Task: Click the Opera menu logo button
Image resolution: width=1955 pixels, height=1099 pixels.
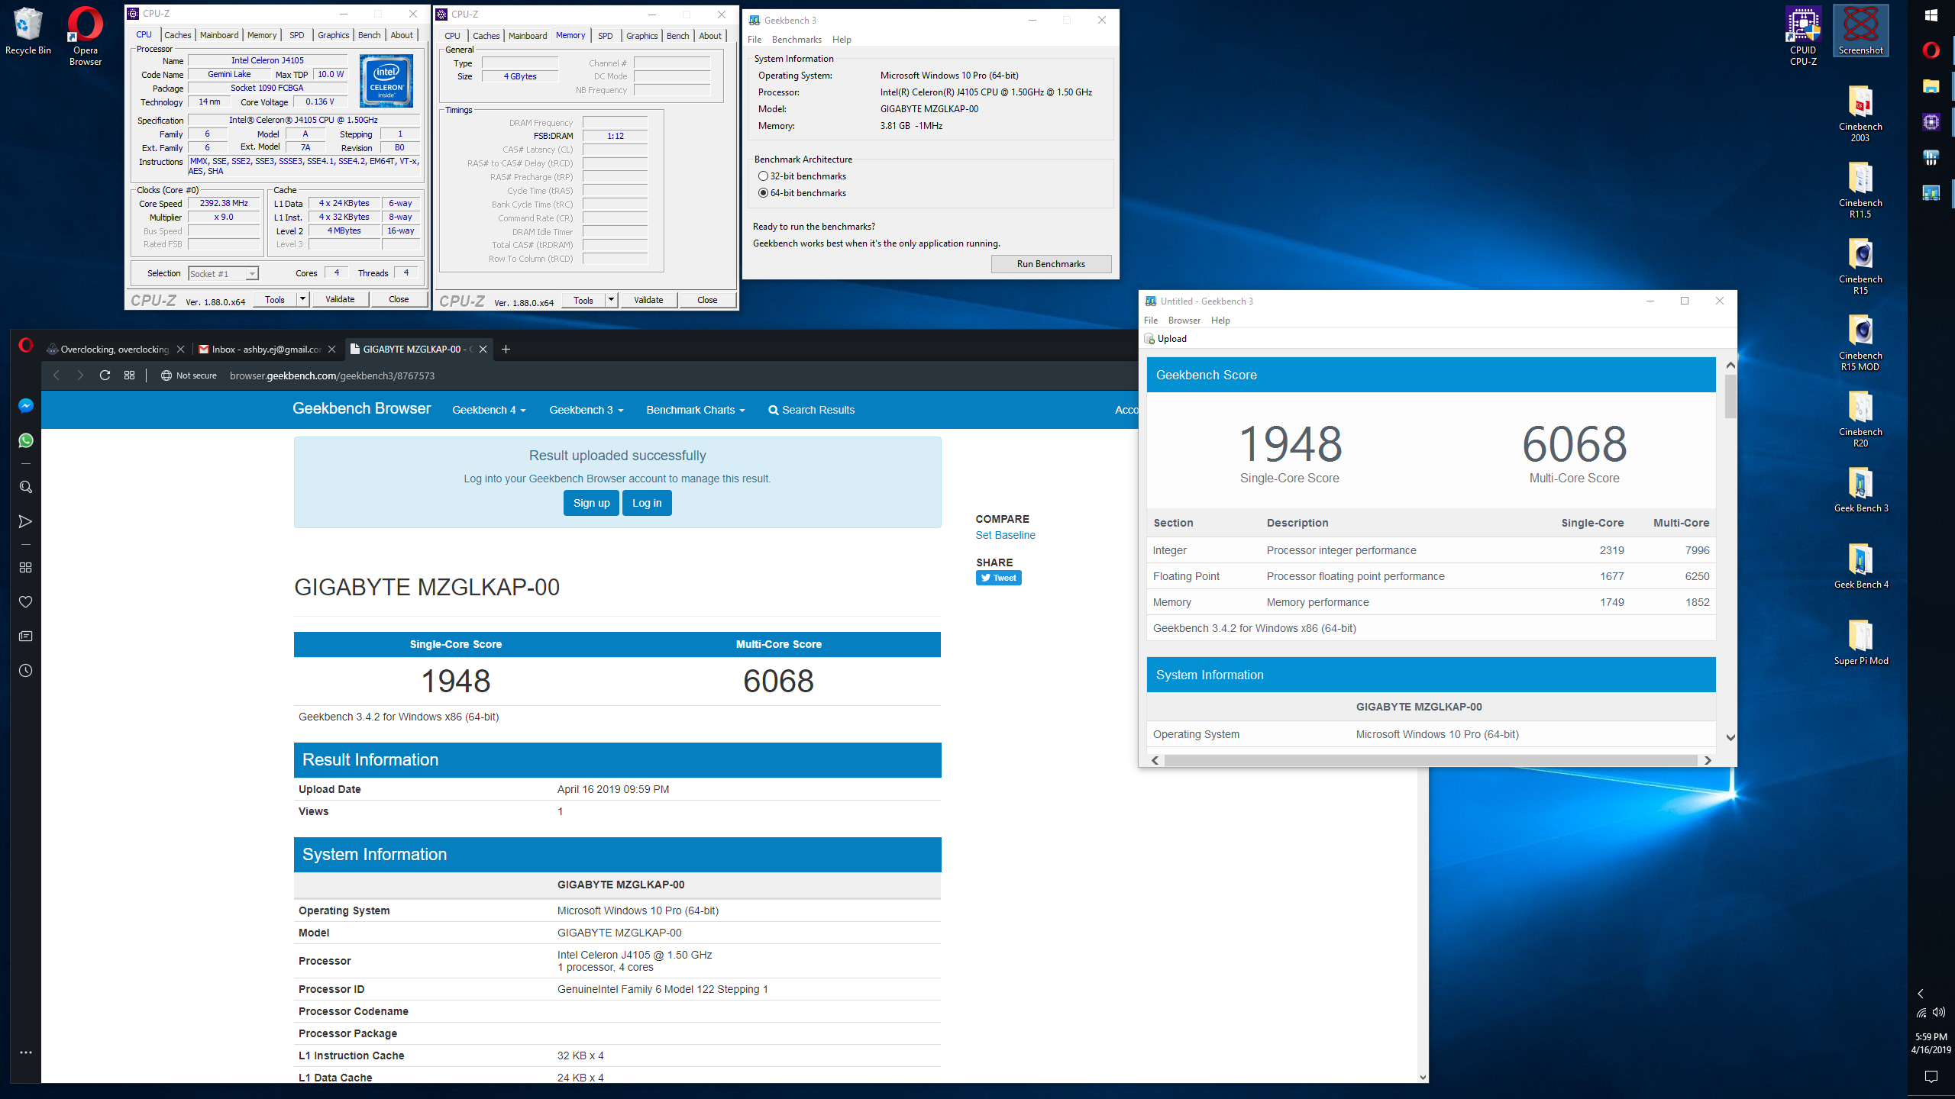Action: point(25,345)
